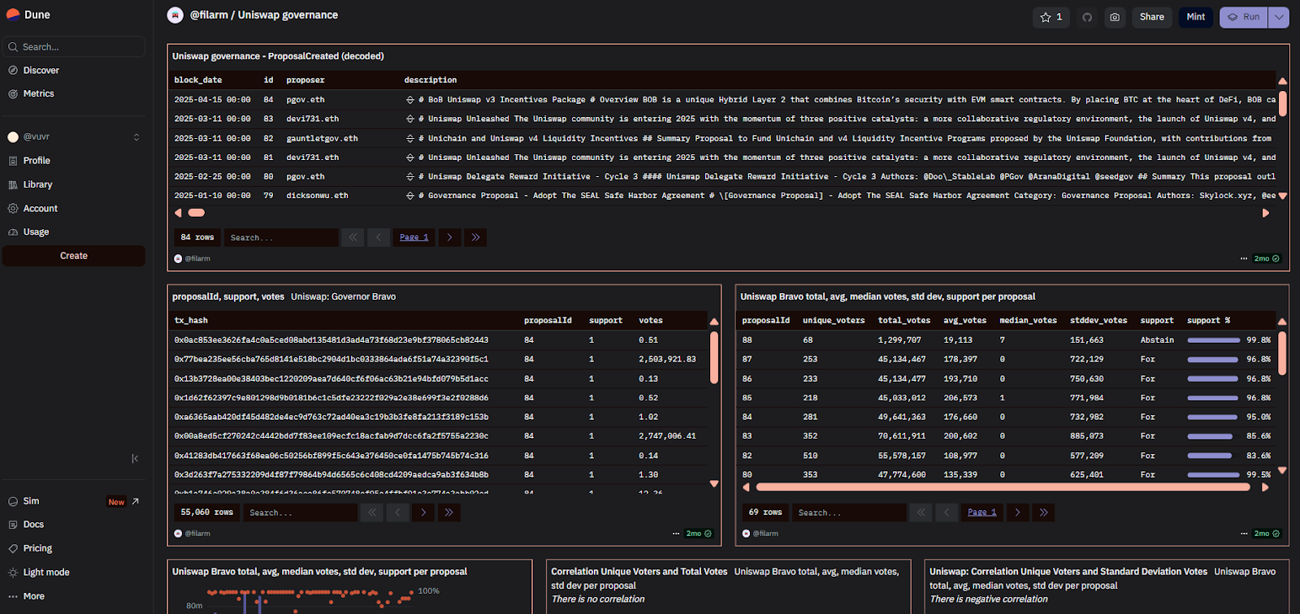
Task: Open Usage in the sidebar
Action: click(36, 232)
